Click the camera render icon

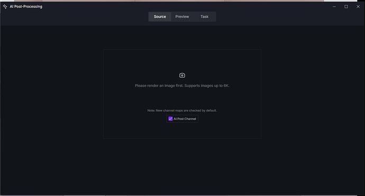click(182, 76)
